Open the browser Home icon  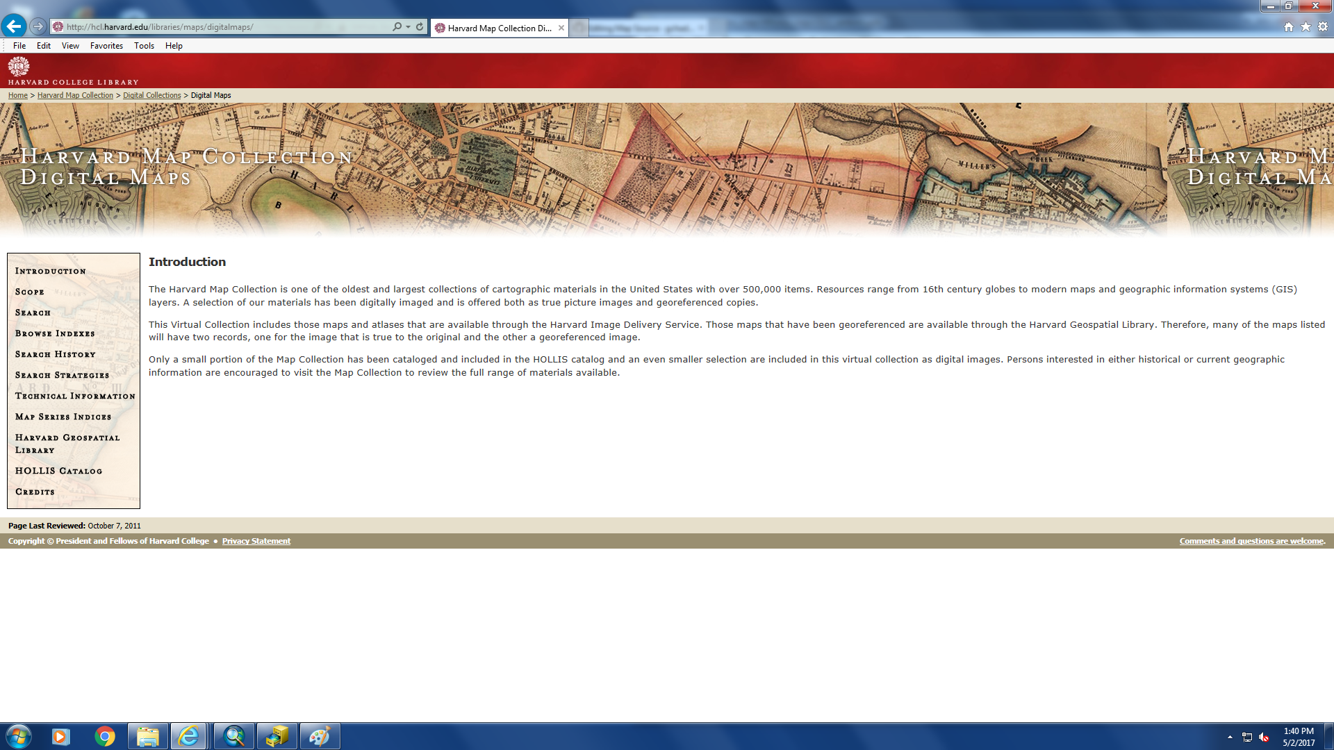(1289, 26)
